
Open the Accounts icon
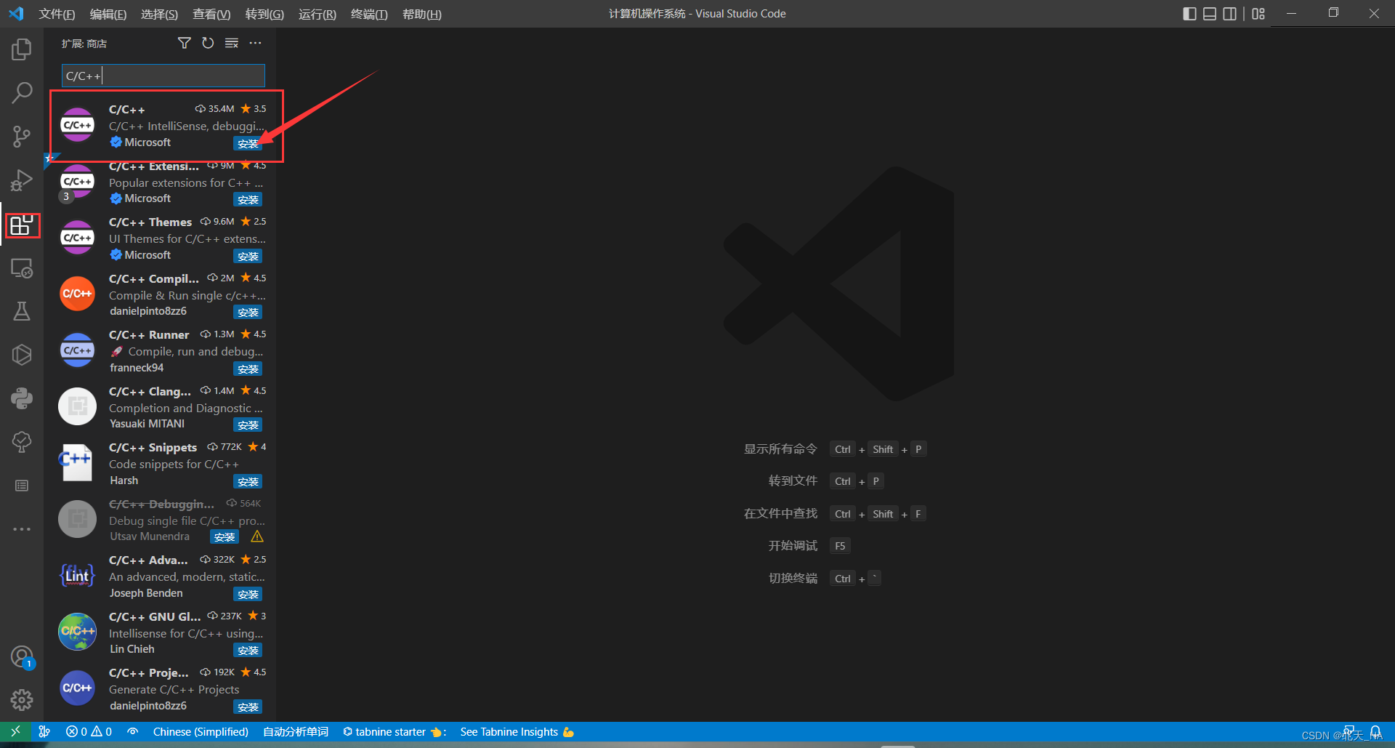[x=22, y=657]
